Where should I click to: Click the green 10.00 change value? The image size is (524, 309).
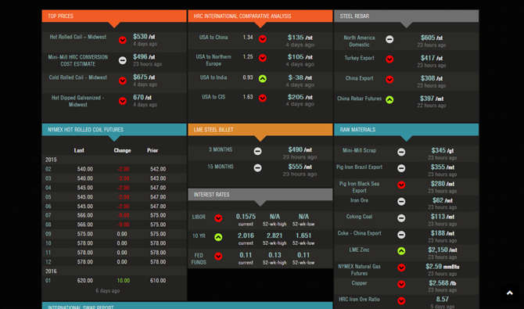(x=124, y=281)
